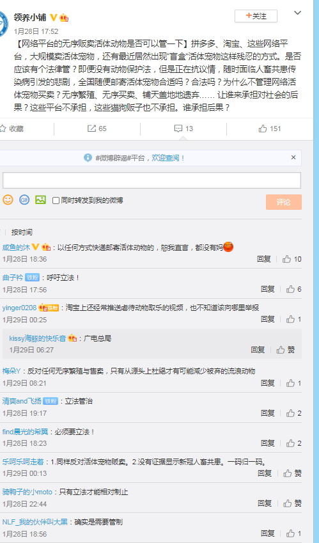Click the comment text input box
The width and height of the screenshot is (319, 543).
click(152, 180)
